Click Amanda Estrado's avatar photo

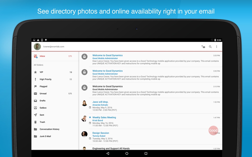[x=85, y=103]
